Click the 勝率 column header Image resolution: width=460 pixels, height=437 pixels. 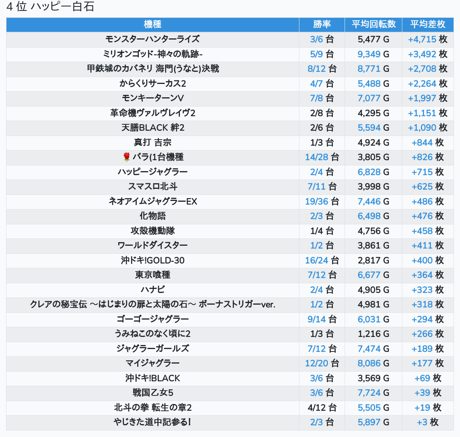pos(322,24)
